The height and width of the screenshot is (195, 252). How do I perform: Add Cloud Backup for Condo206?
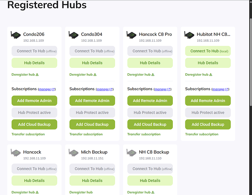34,124
